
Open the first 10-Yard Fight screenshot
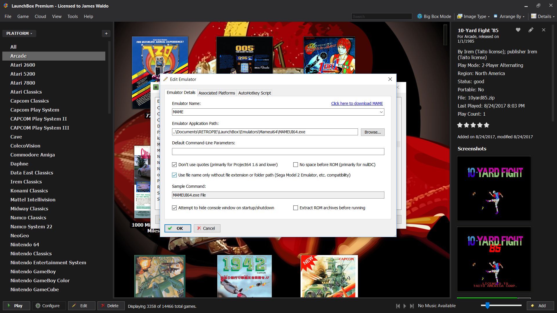tap(494, 188)
